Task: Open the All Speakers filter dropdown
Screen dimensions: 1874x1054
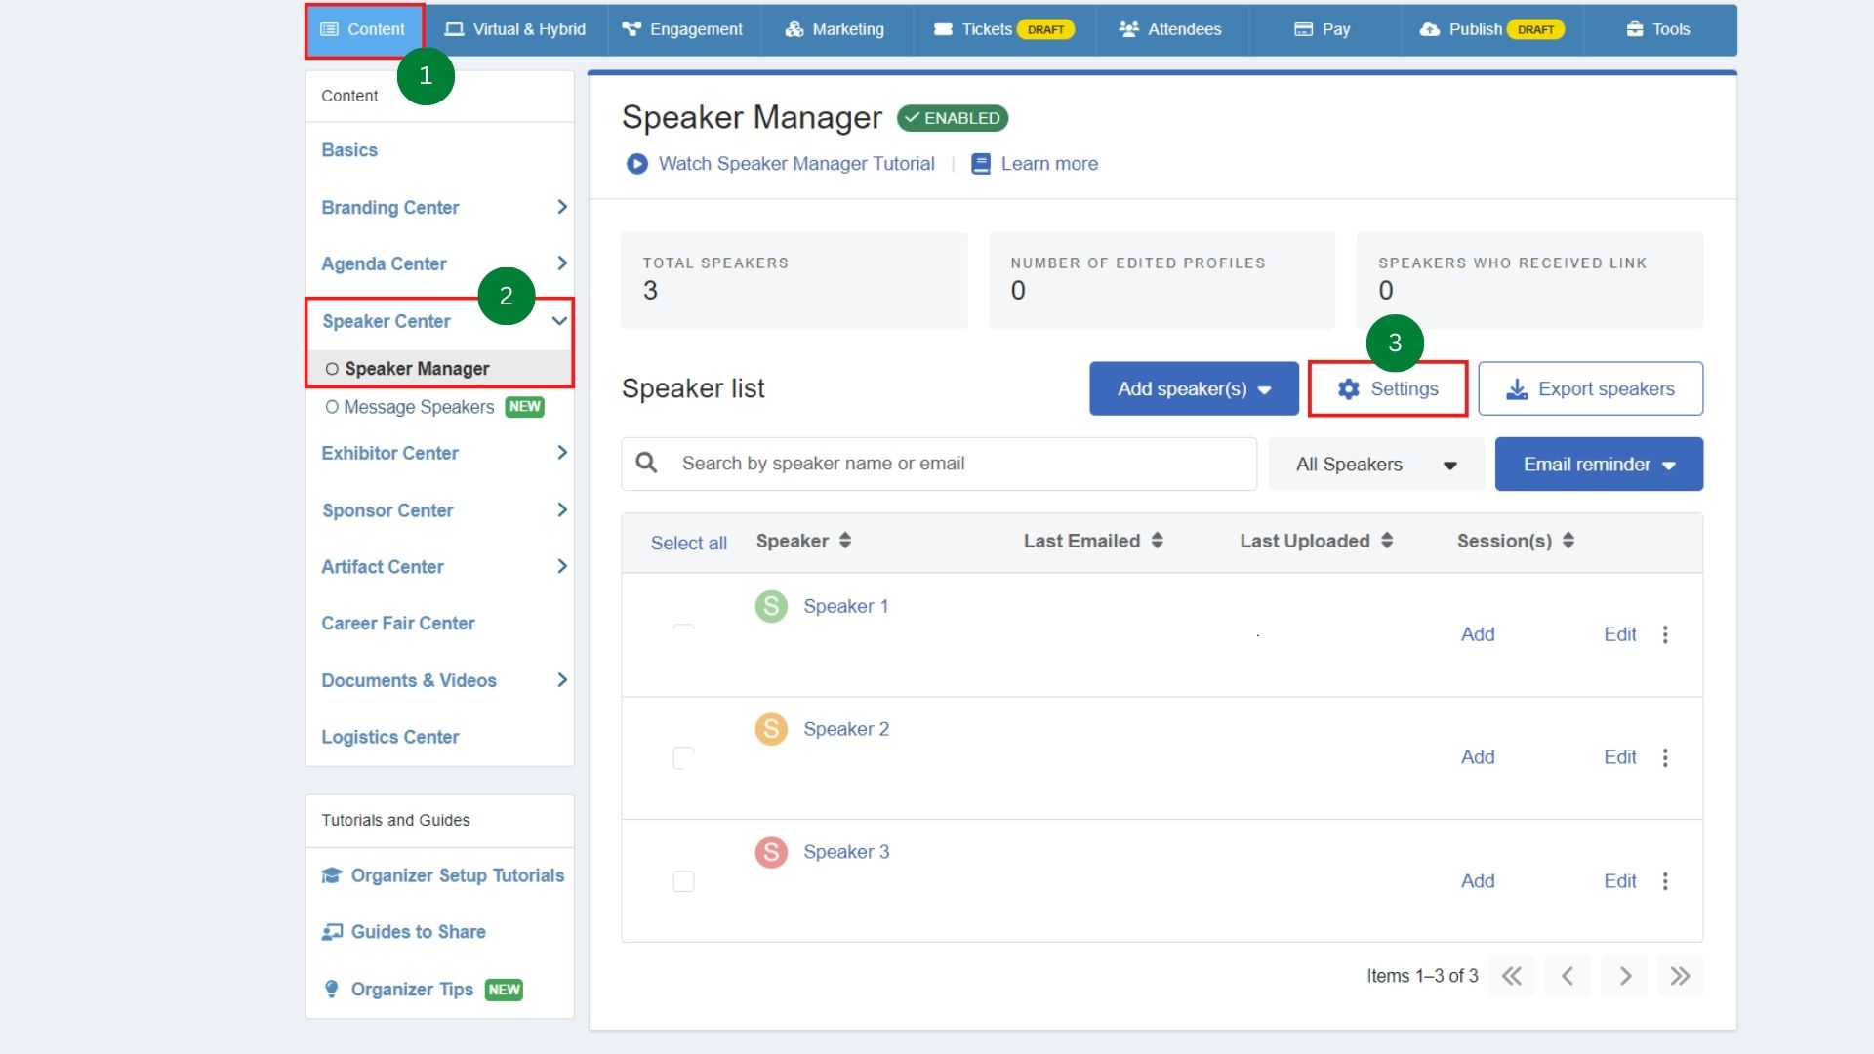Action: coord(1375,465)
